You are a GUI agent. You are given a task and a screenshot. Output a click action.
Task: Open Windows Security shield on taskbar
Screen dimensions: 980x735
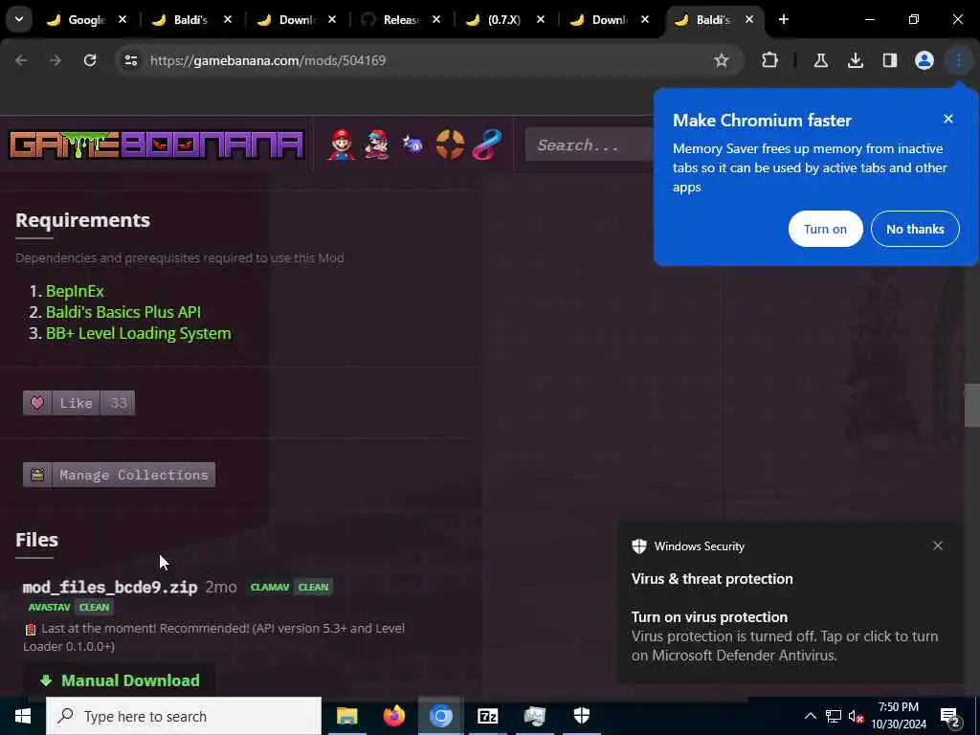tap(581, 716)
